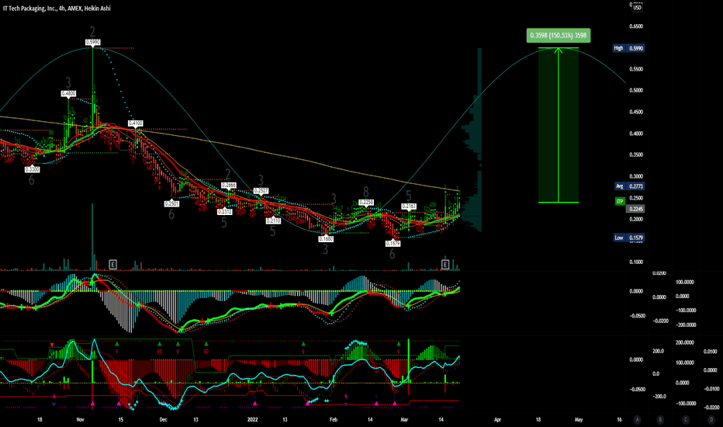Click the Dec date on time axis
This screenshot has width=723, height=427.
163,419
